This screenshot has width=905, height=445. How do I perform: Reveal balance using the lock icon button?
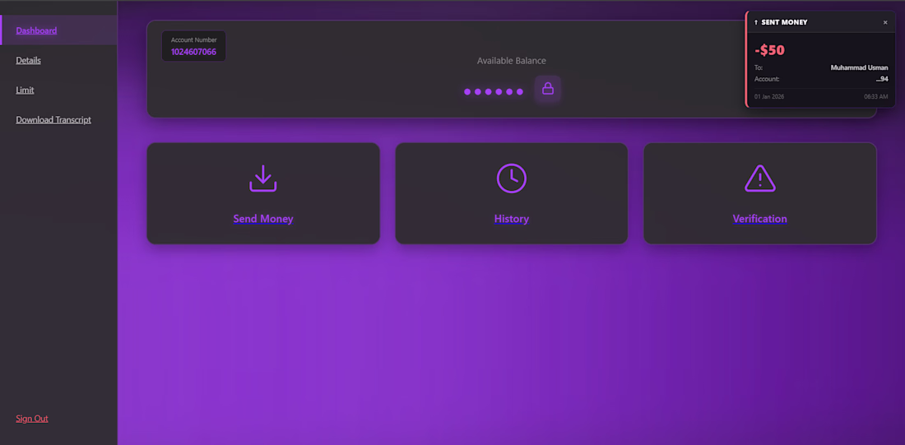coord(548,89)
